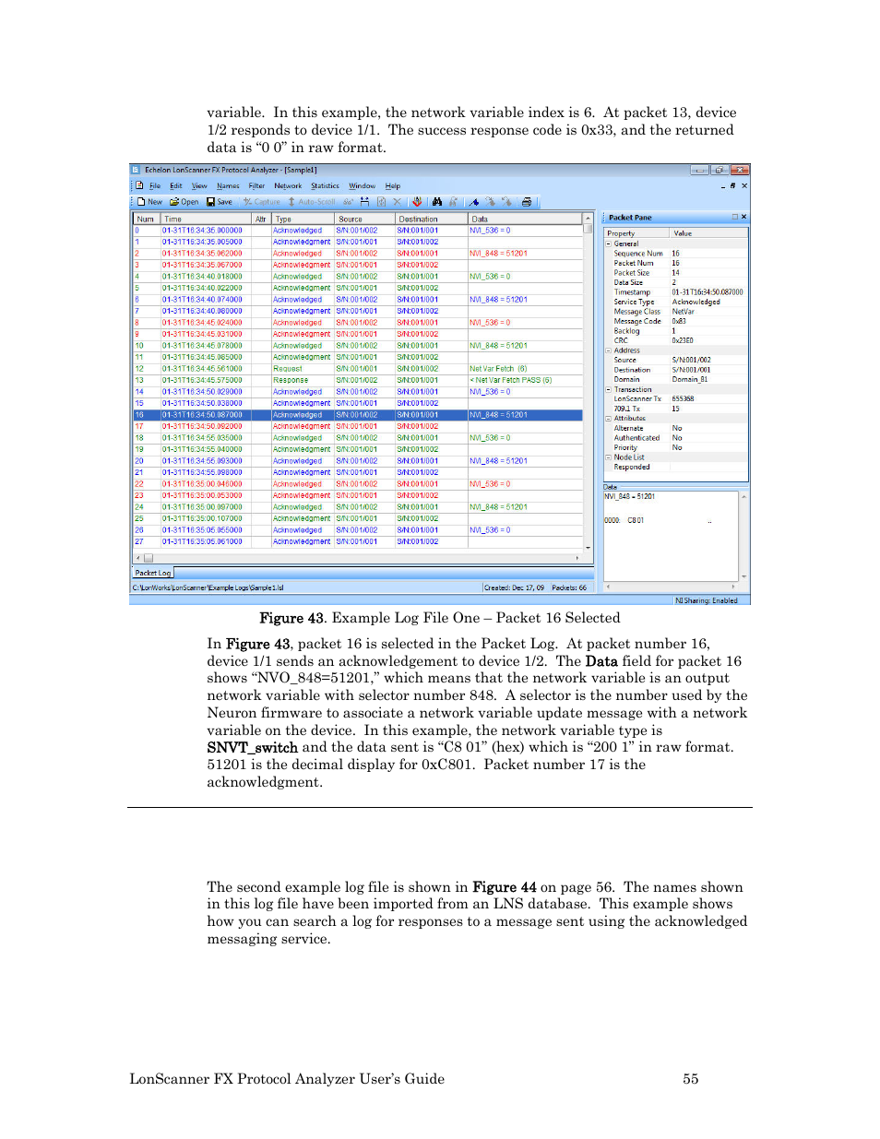Image resolution: width=880 pixels, height=1139 pixels.
Task: Click the red icon in the toolbar
Action: tap(417, 202)
